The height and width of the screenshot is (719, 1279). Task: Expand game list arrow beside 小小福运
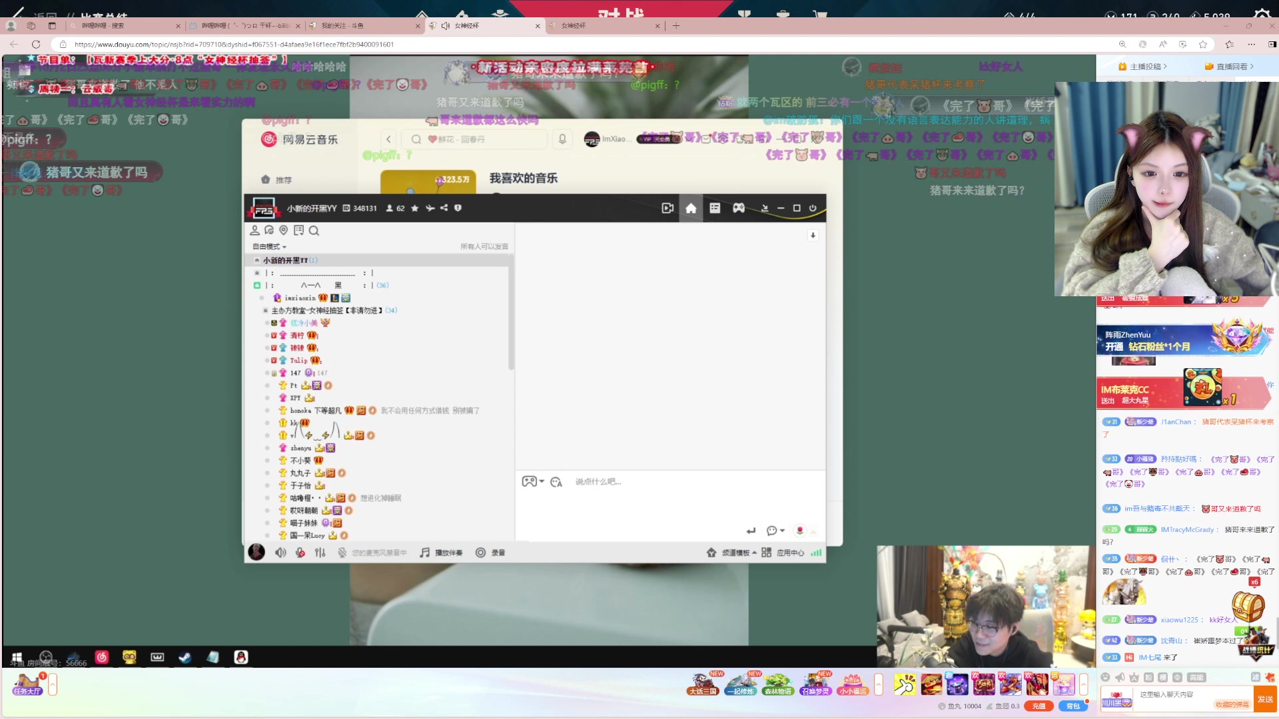pos(879,684)
